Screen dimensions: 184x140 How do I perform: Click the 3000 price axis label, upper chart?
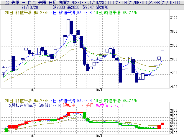(x=174, y=32)
